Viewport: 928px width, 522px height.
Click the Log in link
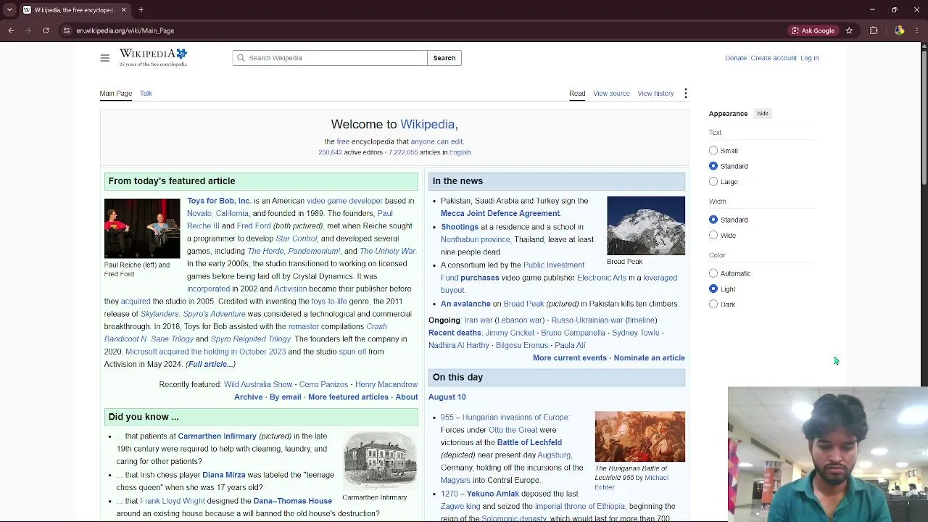810,58
